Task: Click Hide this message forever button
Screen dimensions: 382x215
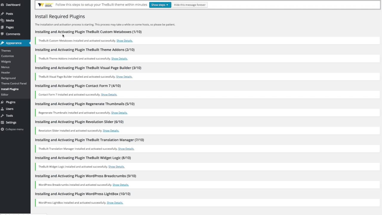Action: pyautogui.click(x=190, y=5)
